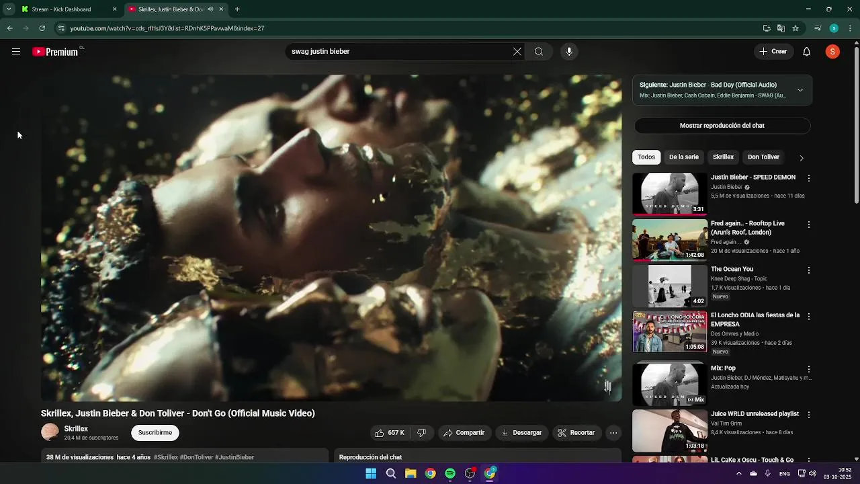
Task: Open options for Fred again video
Action: (809, 224)
